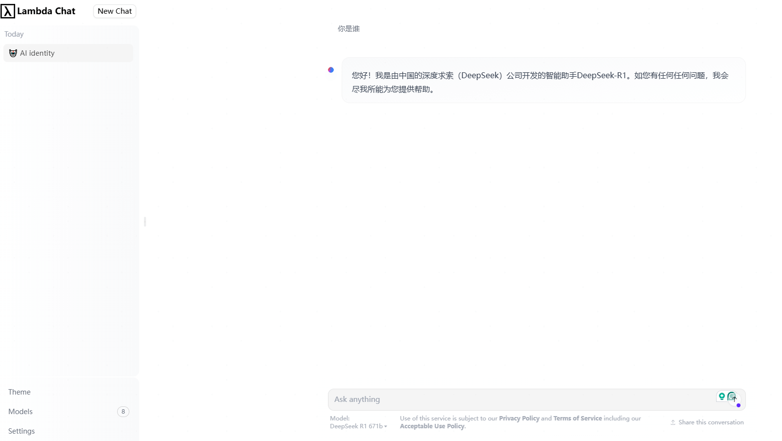The image size is (782, 441).
Task: Open the Acceptable Use Policy link
Action: (433, 426)
